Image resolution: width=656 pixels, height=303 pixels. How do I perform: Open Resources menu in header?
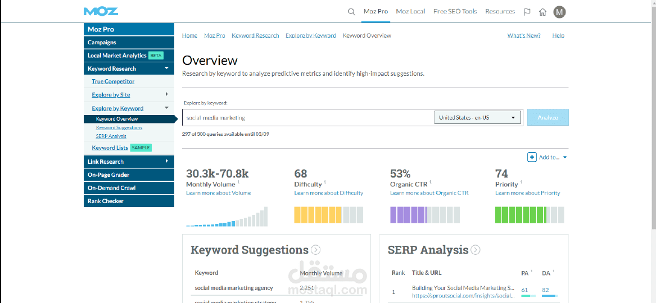(x=500, y=12)
